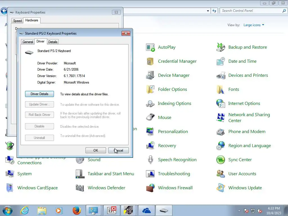Screen dimensions: 288x216
Task: Open Windows Firewall link text
Action: click(x=175, y=188)
